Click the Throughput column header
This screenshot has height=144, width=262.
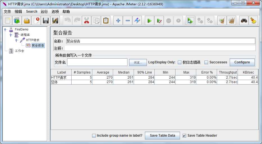point(227,72)
